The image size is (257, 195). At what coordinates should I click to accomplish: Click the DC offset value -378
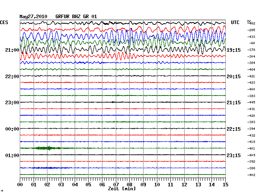[x=251, y=50]
